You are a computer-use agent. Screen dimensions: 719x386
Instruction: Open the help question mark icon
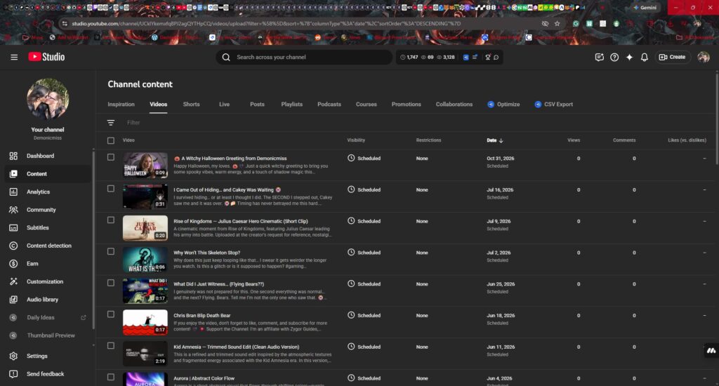[614, 57]
